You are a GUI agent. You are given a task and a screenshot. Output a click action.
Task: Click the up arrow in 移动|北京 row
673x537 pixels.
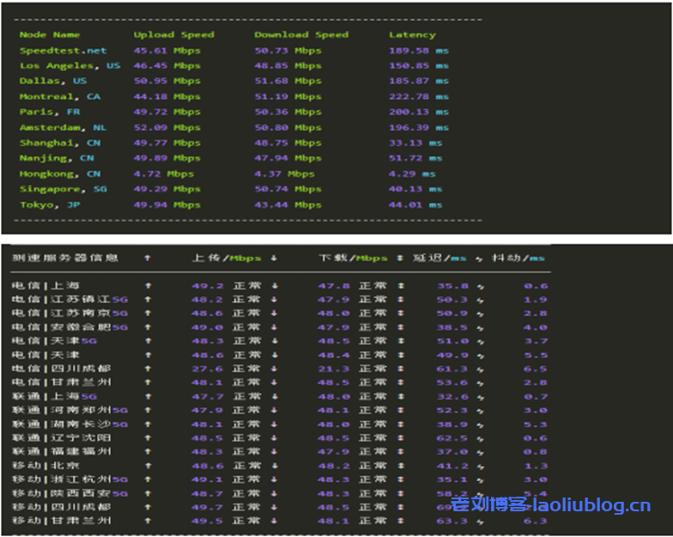tap(148, 466)
